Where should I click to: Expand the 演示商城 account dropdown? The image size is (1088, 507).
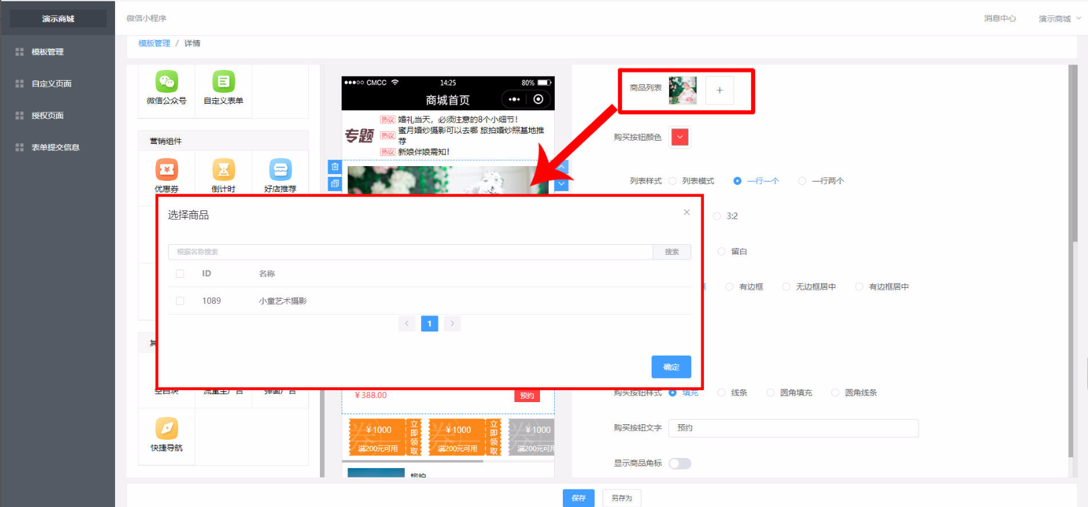1059,19
